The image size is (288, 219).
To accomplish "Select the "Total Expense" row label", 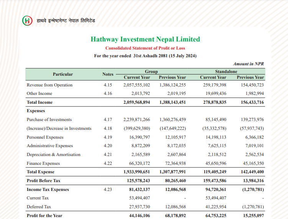I will click(x=41, y=172).
